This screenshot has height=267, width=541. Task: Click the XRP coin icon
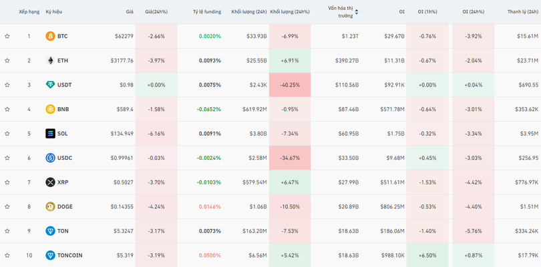(x=50, y=182)
